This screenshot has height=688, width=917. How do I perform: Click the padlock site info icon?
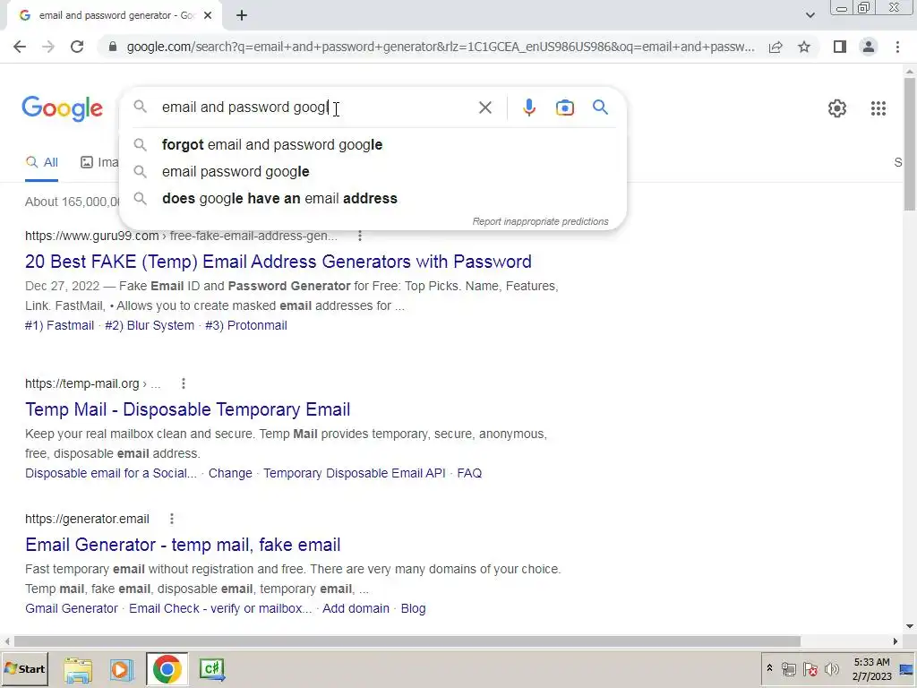pyautogui.click(x=113, y=47)
